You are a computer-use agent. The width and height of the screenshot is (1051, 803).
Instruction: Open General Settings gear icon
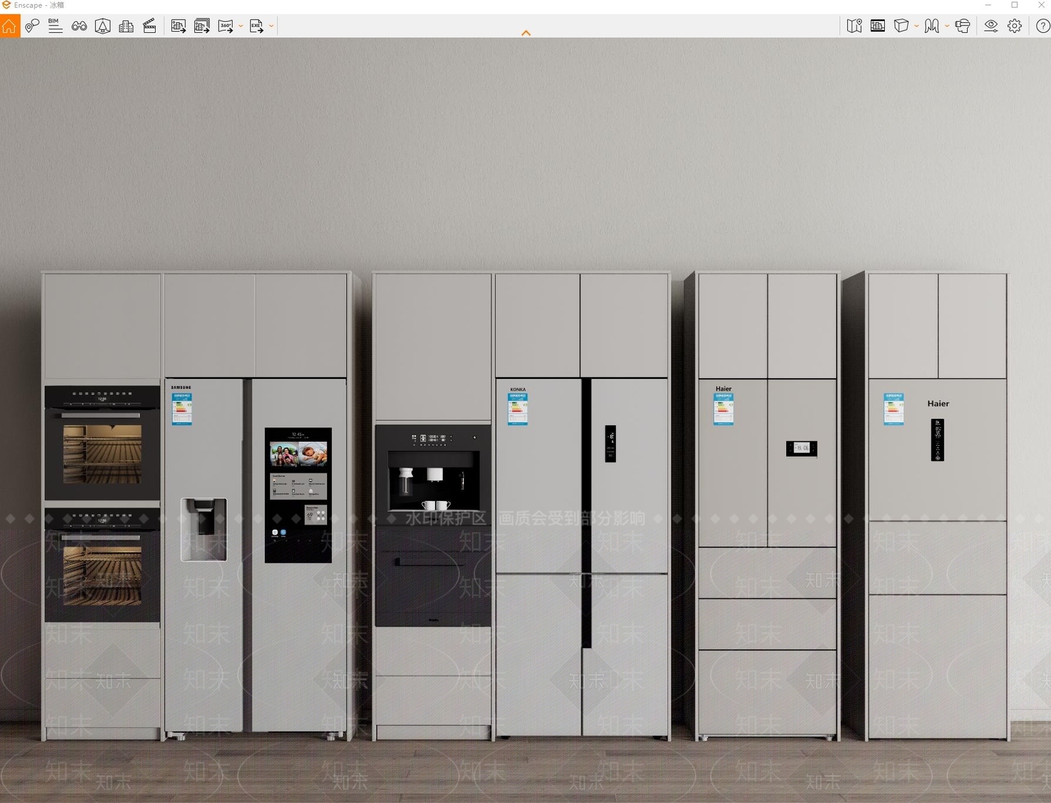pyautogui.click(x=1015, y=26)
